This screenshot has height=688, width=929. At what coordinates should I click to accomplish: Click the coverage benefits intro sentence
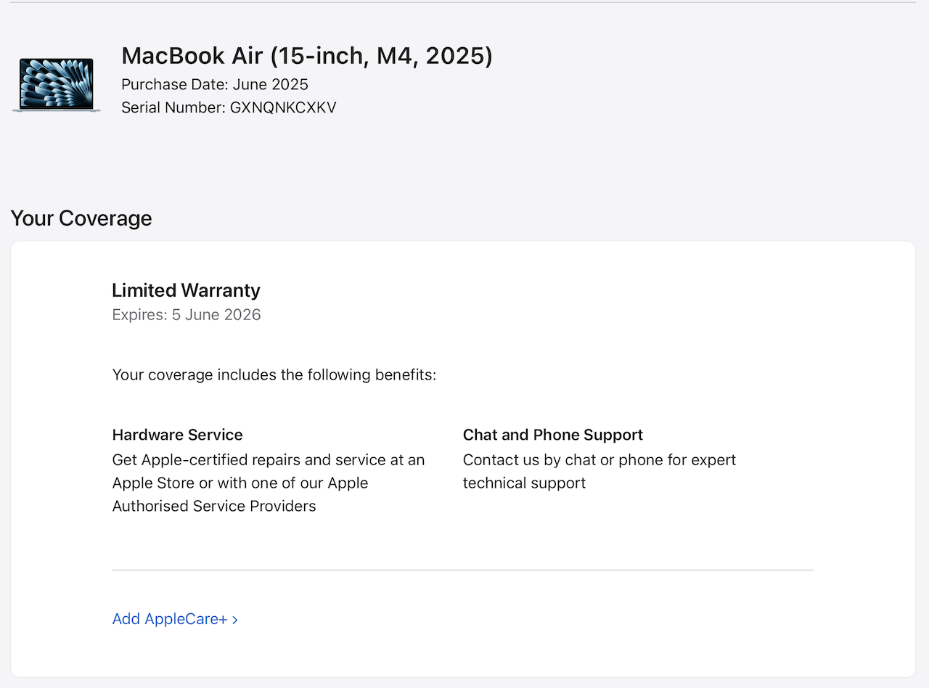coord(274,375)
